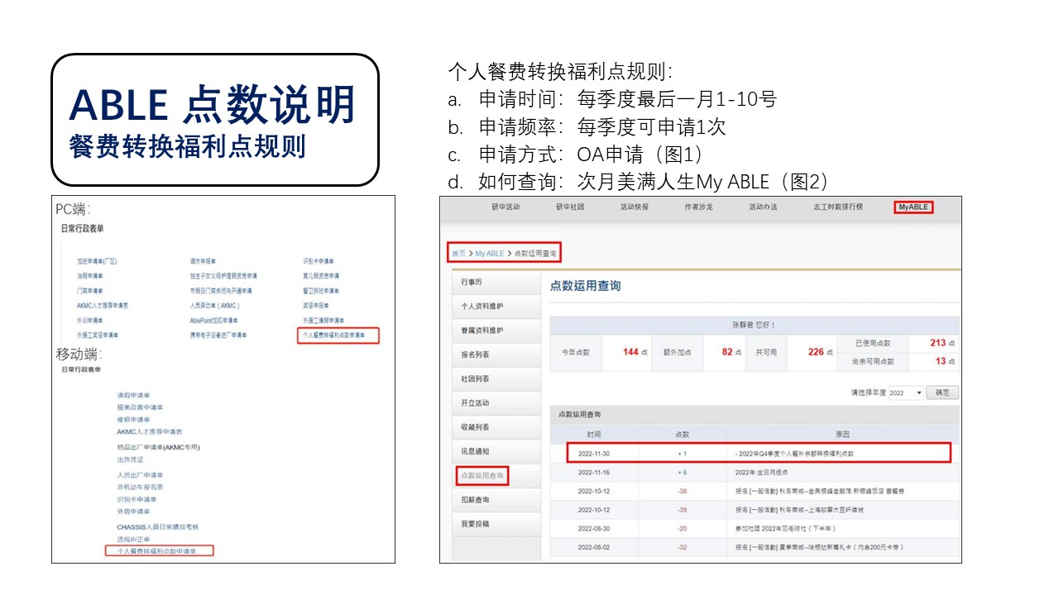1059x595 pixels.
Task: Open PC 个人餐费转福利点数申请单 link highlighted in red
Action: tap(338, 336)
